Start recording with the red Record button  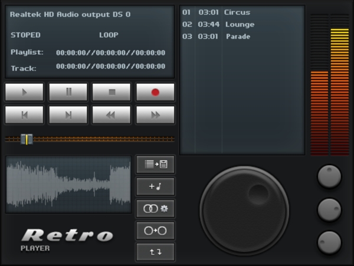tap(155, 92)
